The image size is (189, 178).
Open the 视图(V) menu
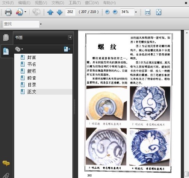(41, 3)
